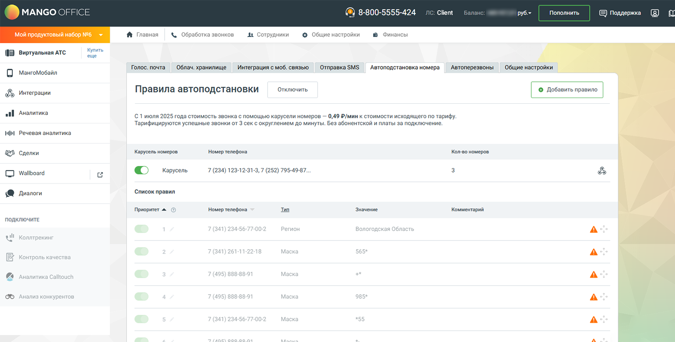The width and height of the screenshot is (675, 342).
Task: Toggle the switch for priority 4 rule
Action: tap(141, 296)
